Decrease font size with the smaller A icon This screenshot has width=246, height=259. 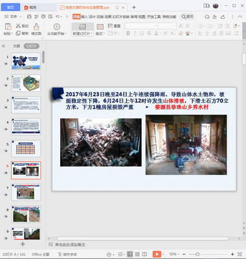[x=188, y=26]
